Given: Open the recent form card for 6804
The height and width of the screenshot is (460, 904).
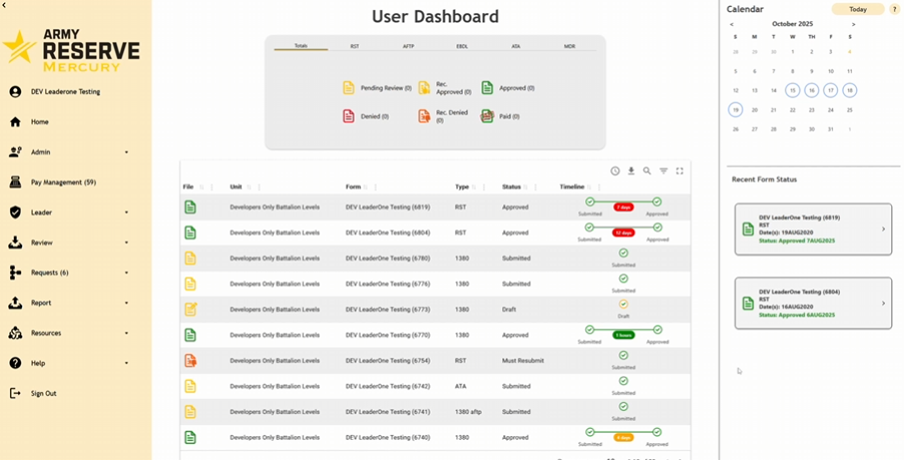Looking at the screenshot, I should (x=812, y=302).
